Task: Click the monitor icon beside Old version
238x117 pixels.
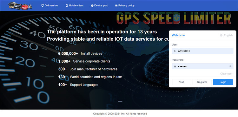Action: (x=43, y=5)
